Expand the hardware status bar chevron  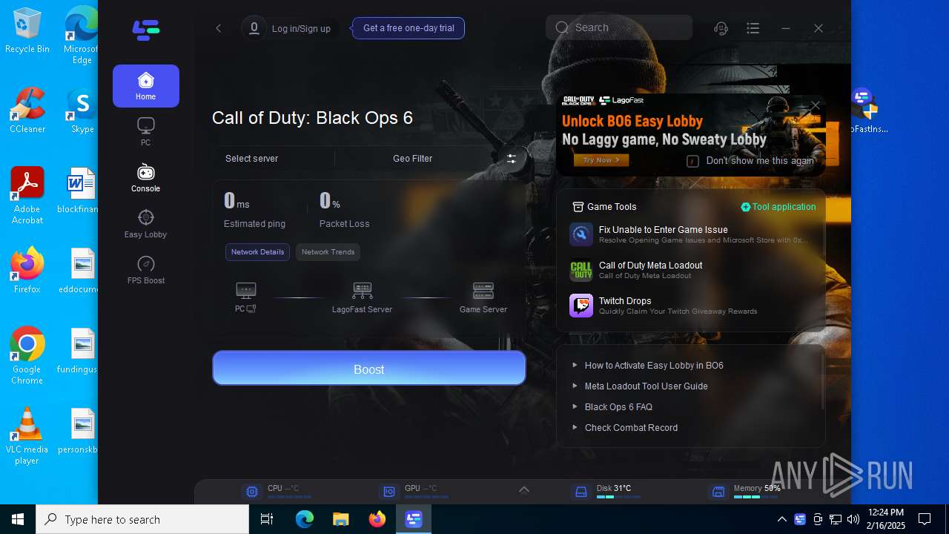tap(524, 489)
